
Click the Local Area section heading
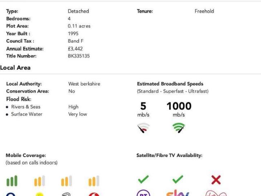tap(15, 68)
